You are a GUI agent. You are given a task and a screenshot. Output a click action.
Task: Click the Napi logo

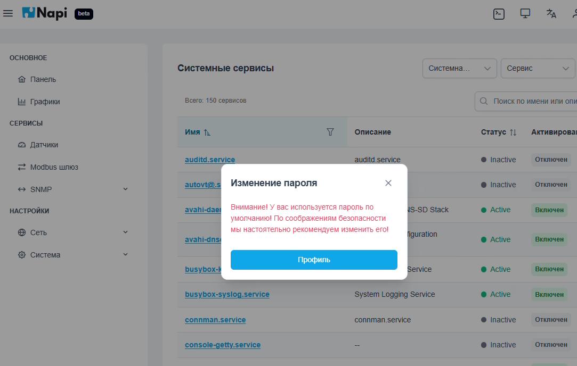pyautogui.click(x=45, y=13)
